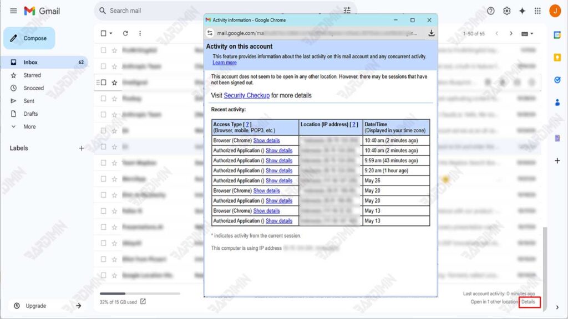
Task: Show details for the 9:20 am row
Action: (279, 171)
